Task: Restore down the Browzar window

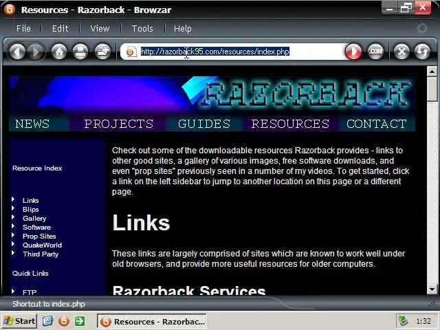Action: tap(406, 9)
